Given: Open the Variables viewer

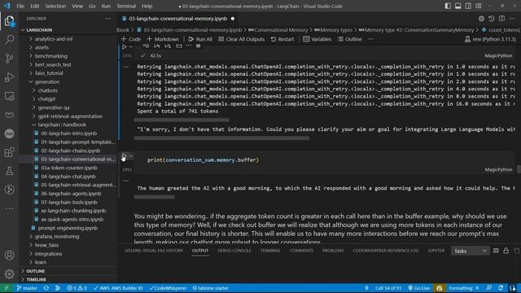Looking at the screenshot, I should tap(317, 39).
